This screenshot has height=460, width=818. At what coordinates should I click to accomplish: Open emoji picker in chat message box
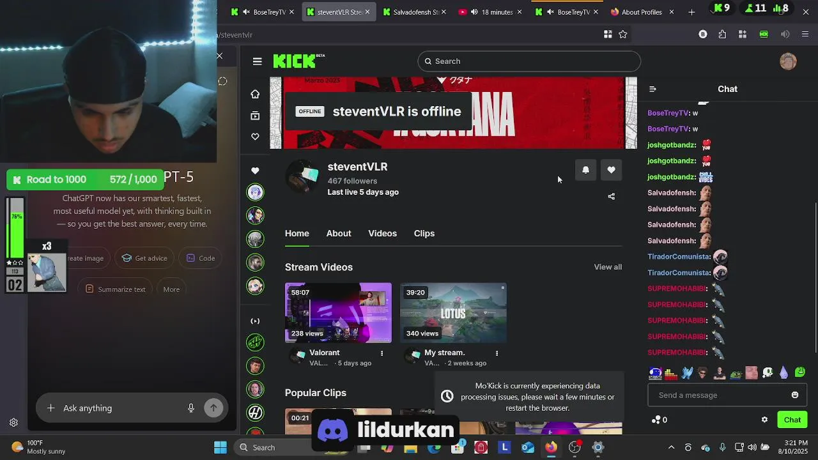pyautogui.click(x=795, y=395)
